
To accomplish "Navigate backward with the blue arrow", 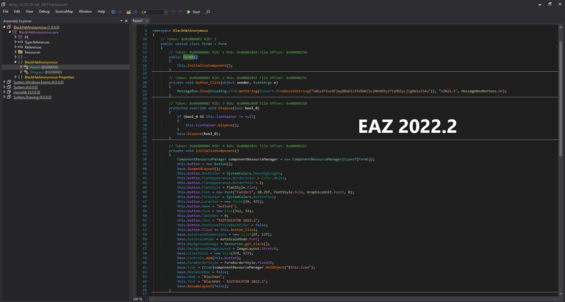I will pos(113,12).
